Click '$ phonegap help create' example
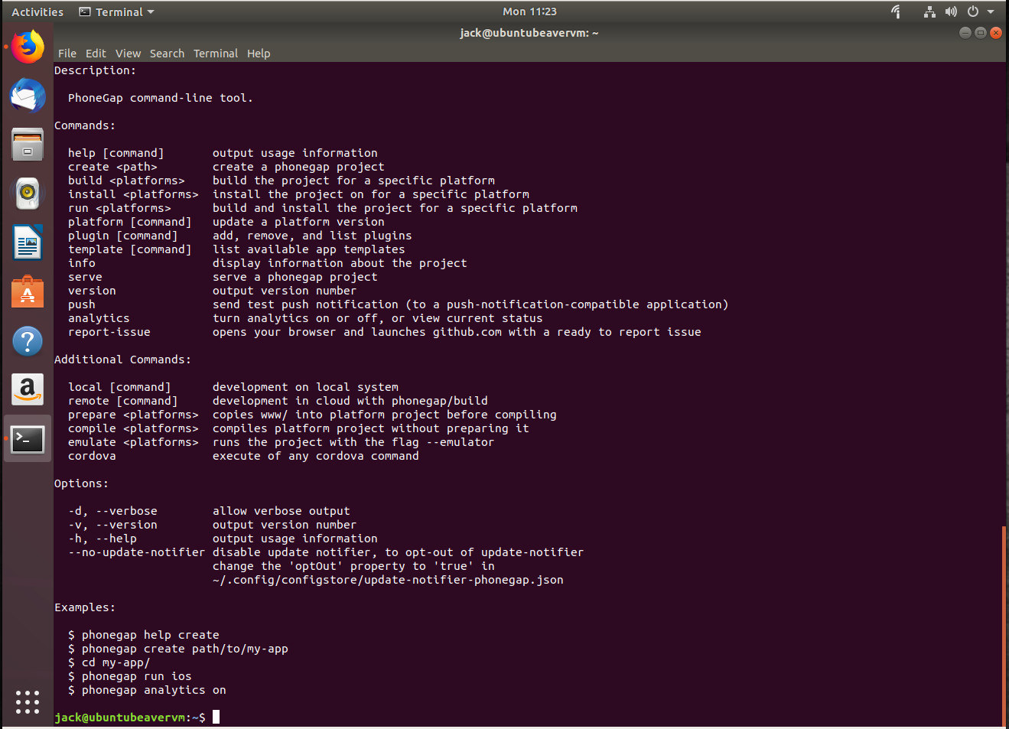Image resolution: width=1009 pixels, height=729 pixels. [x=143, y=635]
